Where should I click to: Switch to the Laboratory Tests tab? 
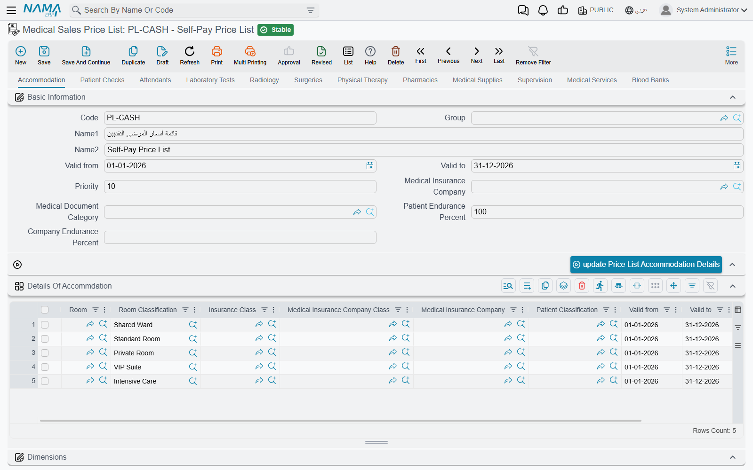click(x=210, y=80)
